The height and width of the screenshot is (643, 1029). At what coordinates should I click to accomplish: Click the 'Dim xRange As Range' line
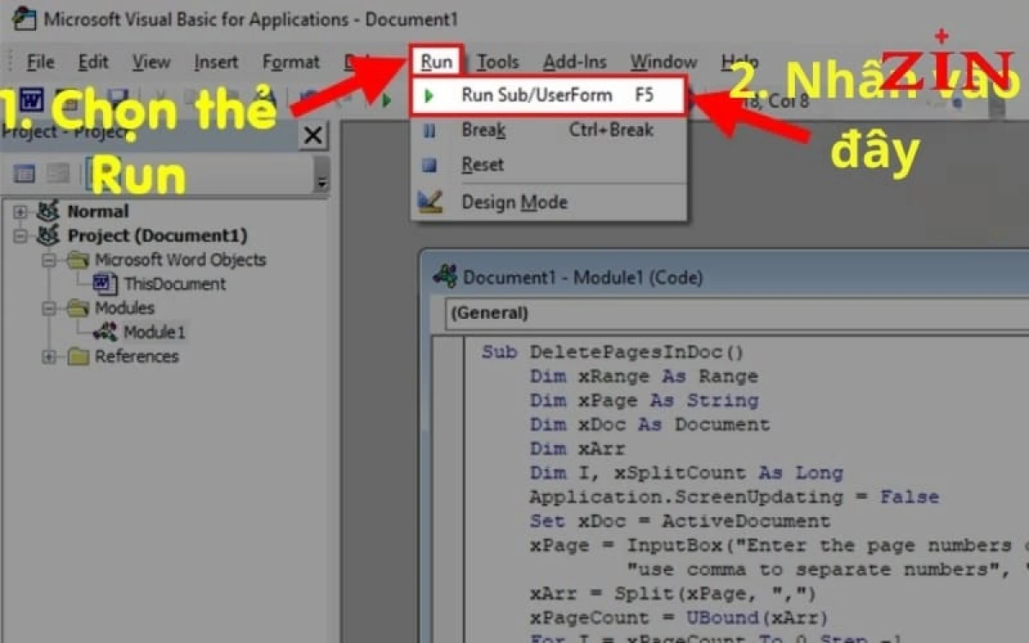pyautogui.click(x=643, y=376)
